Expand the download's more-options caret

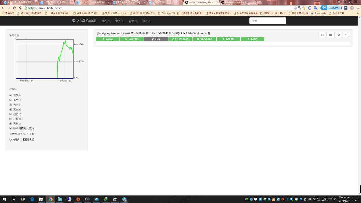tap(346, 35)
